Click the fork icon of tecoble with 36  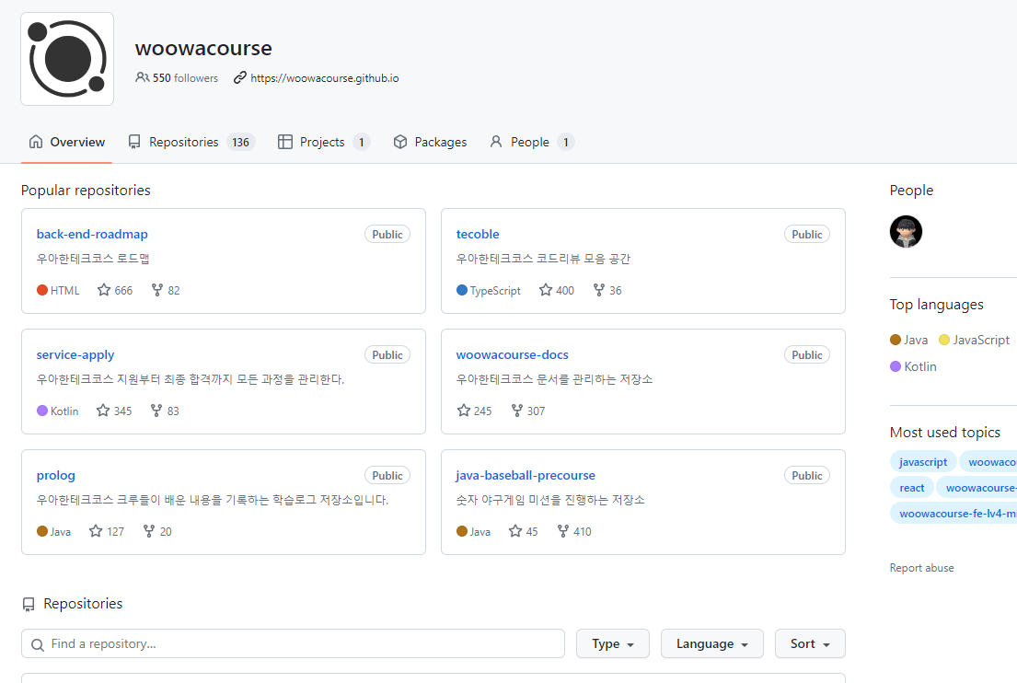click(x=598, y=290)
